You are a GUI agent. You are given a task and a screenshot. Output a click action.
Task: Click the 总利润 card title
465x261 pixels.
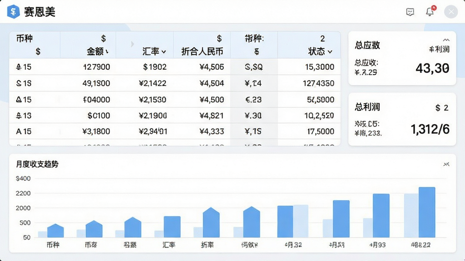click(x=367, y=107)
